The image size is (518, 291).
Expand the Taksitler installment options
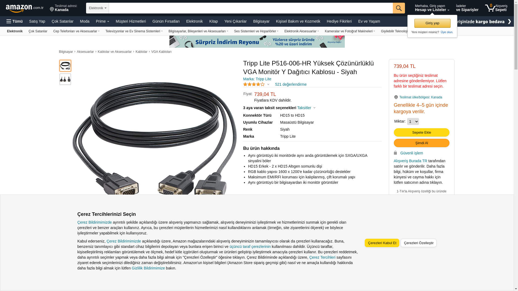click(x=306, y=108)
